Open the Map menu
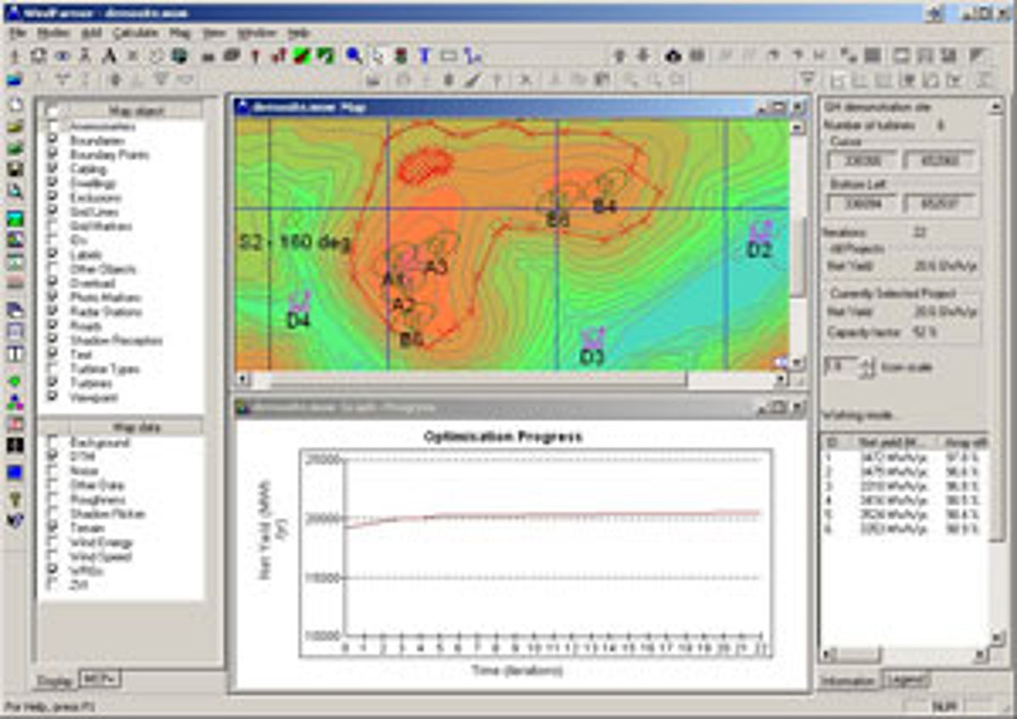Image resolution: width=1017 pixels, height=719 pixels. pos(180,32)
